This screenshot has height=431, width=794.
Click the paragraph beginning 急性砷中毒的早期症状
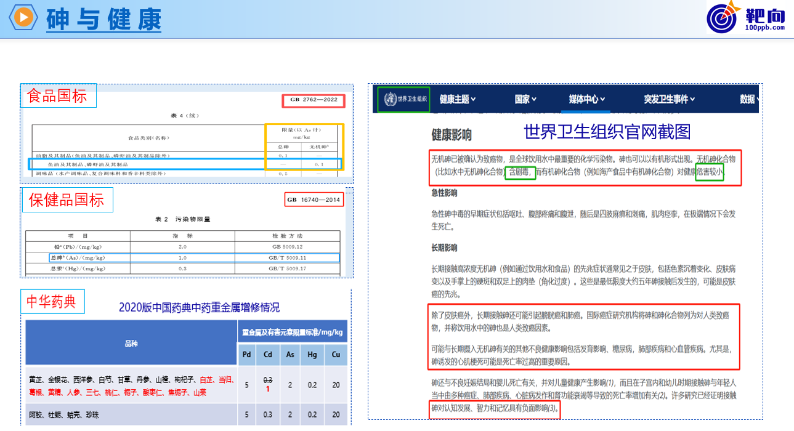[584, 220]
